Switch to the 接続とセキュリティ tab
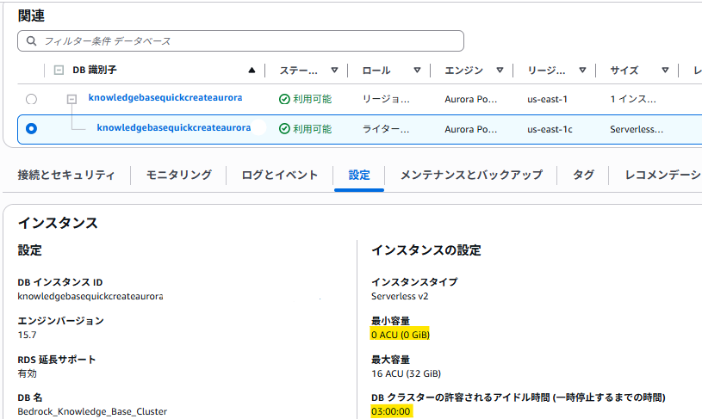The height and width of the screenshot is (419, 702). (x=66, y=175)
